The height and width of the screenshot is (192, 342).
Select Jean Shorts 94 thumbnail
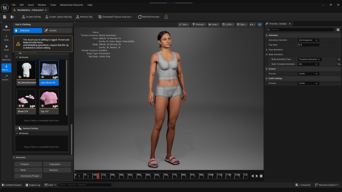coord(49,73)
